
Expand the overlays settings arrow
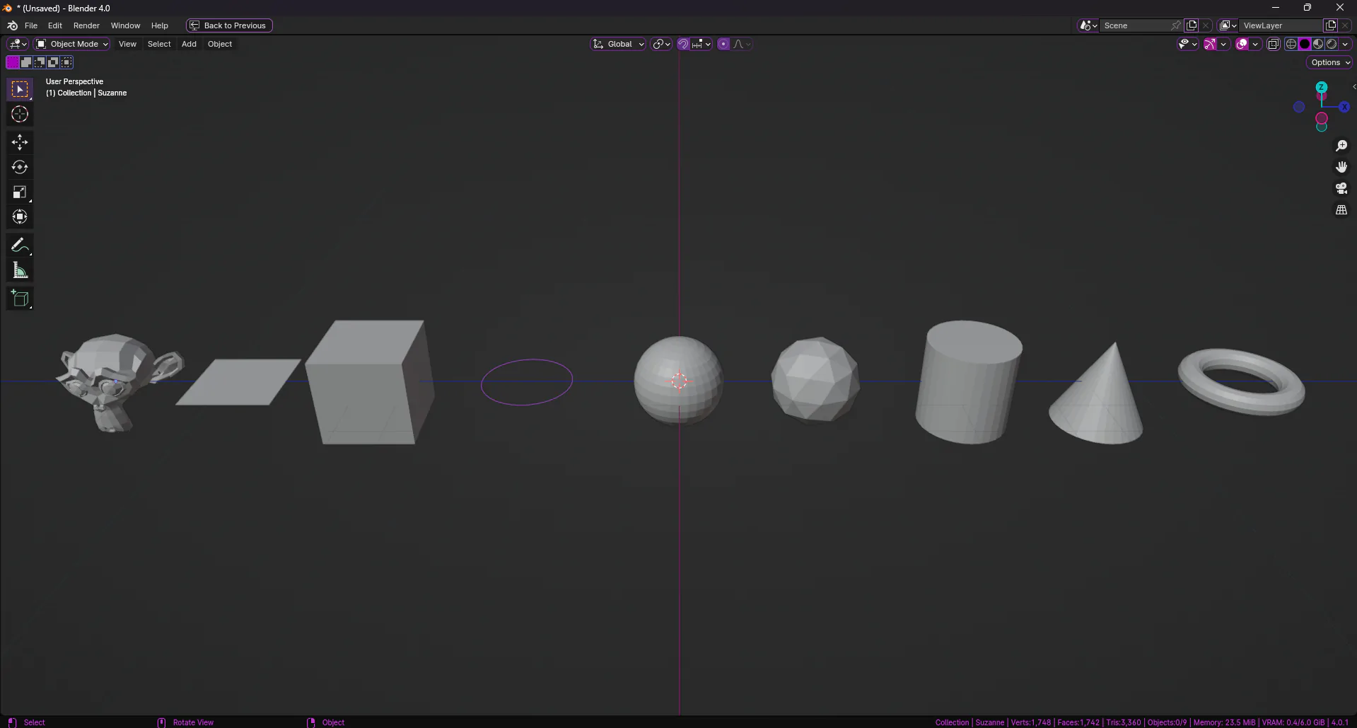point(1255,44)
